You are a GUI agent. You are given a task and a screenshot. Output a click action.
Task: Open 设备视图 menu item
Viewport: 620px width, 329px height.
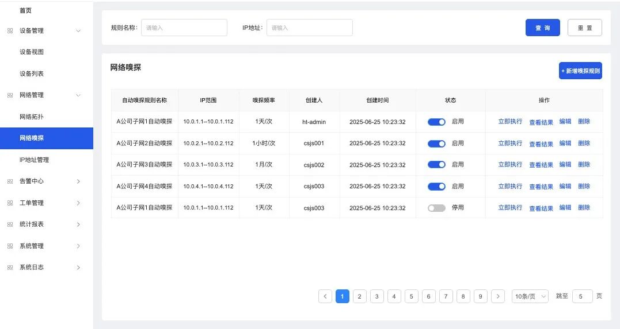(x=32, y=52)
